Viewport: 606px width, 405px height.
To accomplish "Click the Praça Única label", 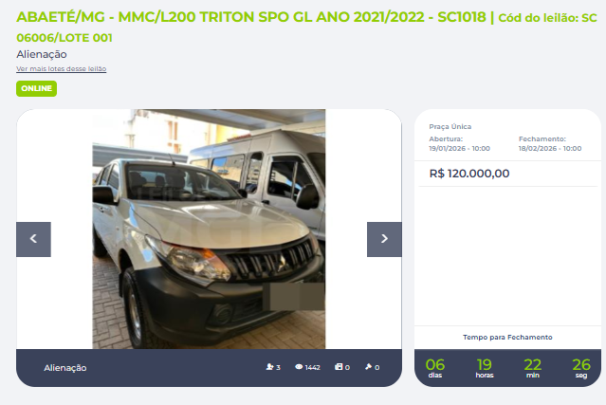I will [x=450, y=126].
